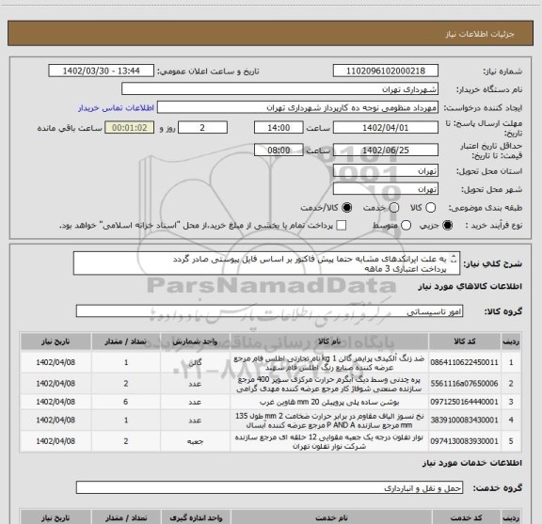Click the delivery province field تهران

click(x=386, y=171)
